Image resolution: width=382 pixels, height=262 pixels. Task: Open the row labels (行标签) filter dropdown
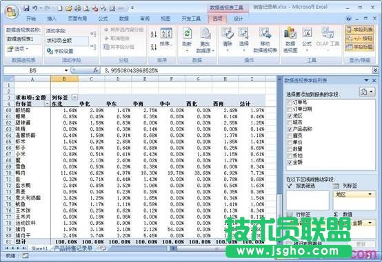click(x=47, y=104)
